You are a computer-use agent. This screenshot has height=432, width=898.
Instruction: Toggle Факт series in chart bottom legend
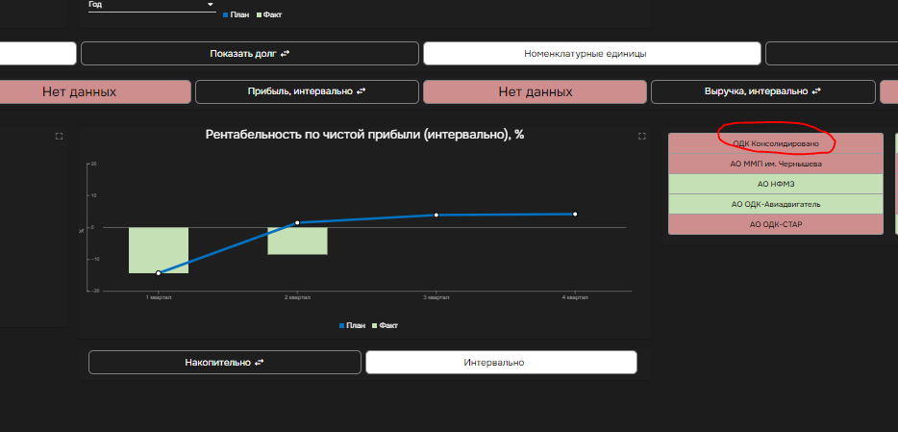point(385,326)
